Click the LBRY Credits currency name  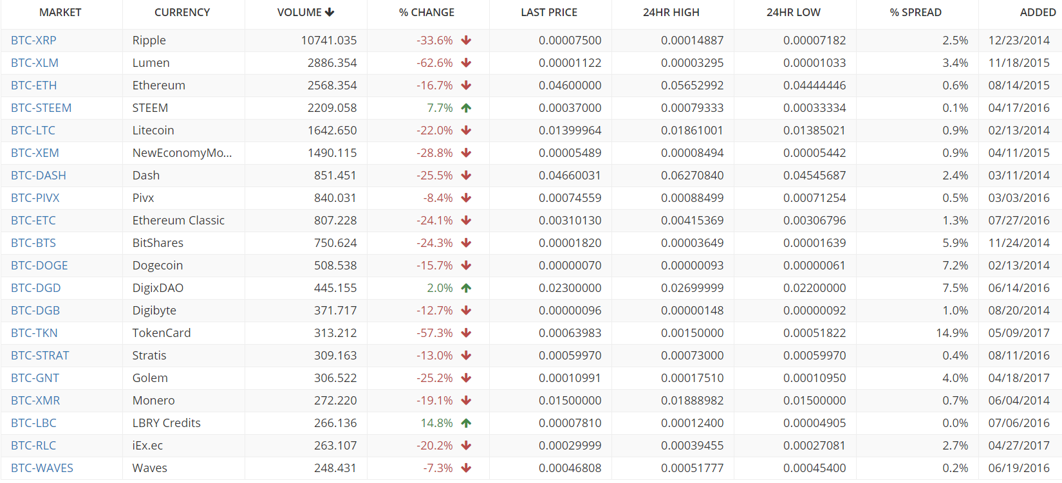167,423
